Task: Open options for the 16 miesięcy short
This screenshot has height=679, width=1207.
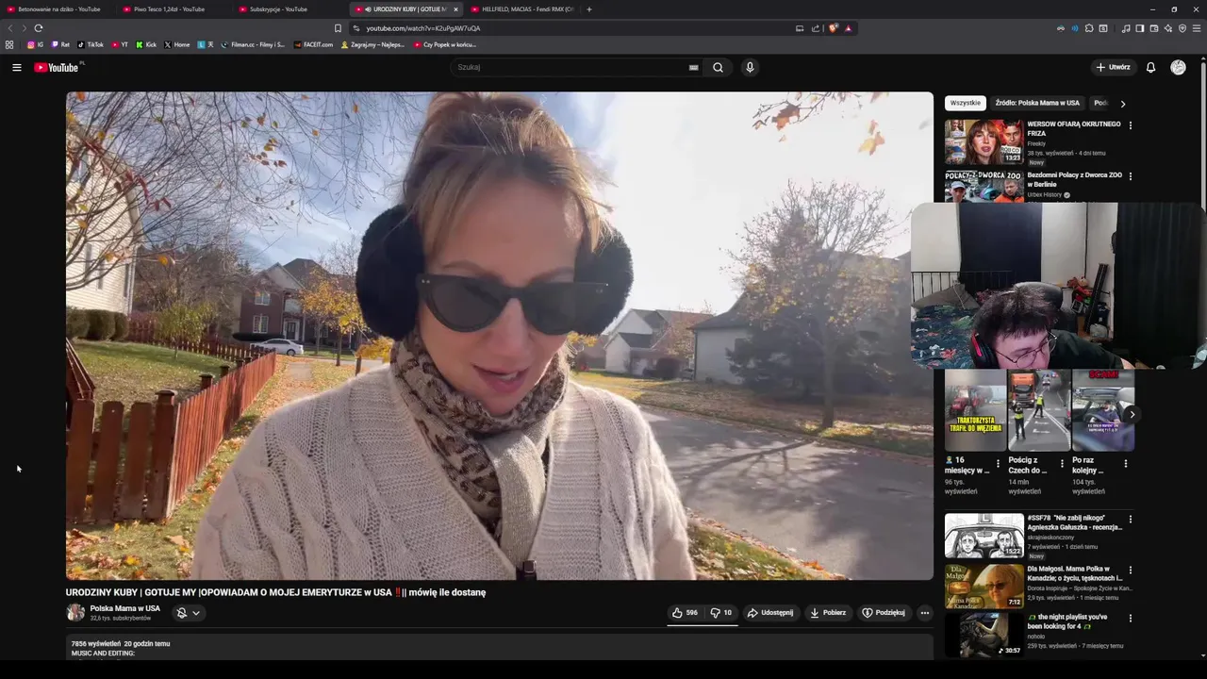Action: (998, 463)
